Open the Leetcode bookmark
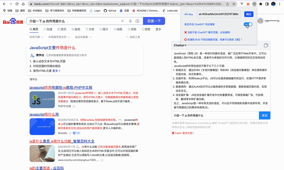 [170, 11]
